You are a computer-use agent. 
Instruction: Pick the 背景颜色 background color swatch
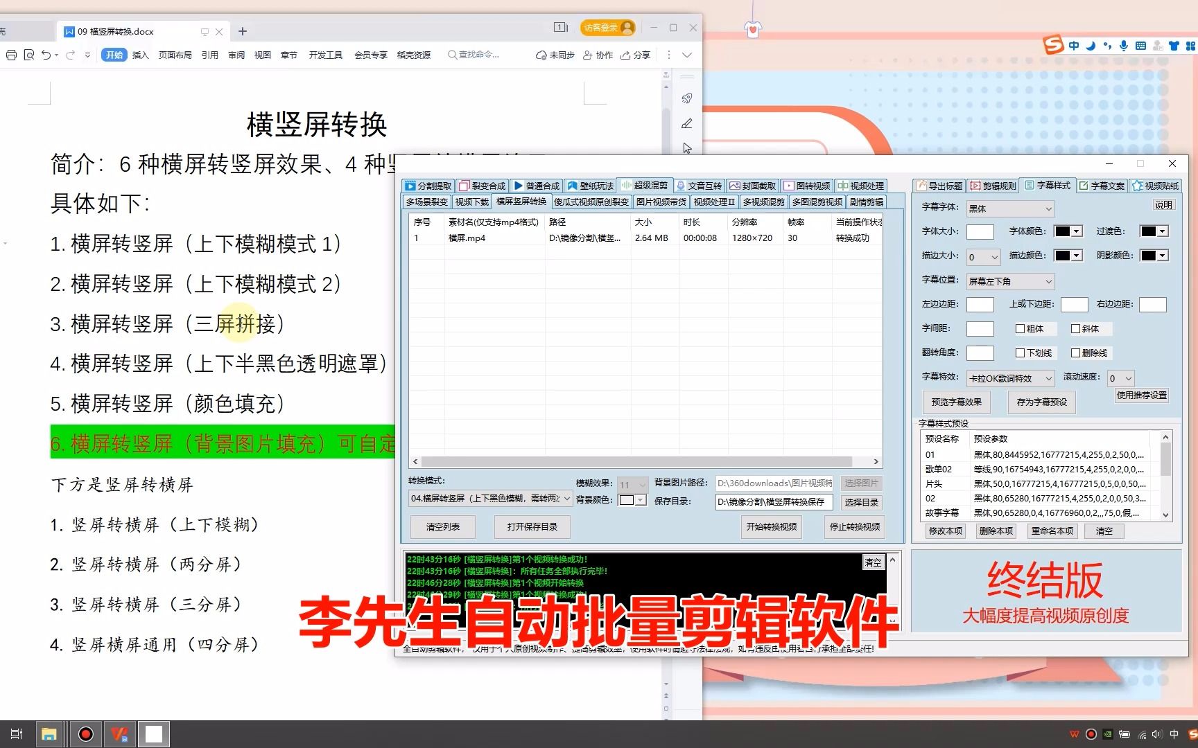point(632,500)
